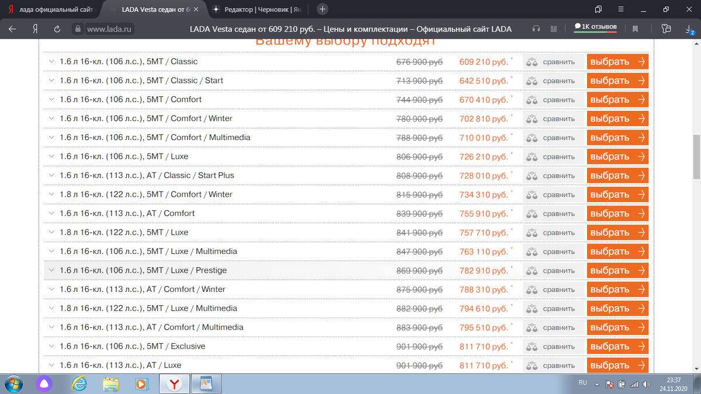Screen dimensions: 701x394
Task: Choose the 642 510 руб. Classic / Start trim
Action: tap(617, 81)
